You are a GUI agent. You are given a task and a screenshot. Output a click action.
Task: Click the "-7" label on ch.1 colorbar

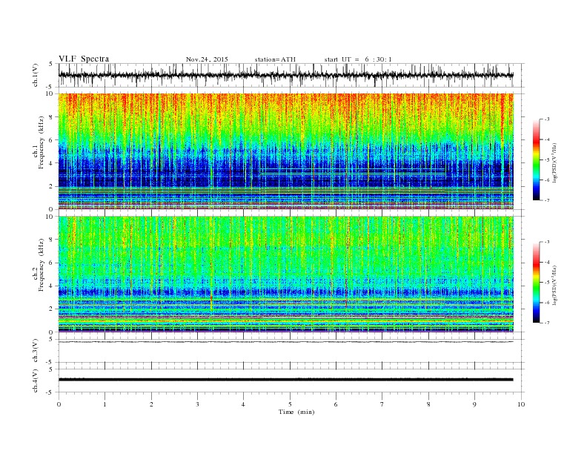[x=547, y=200]
